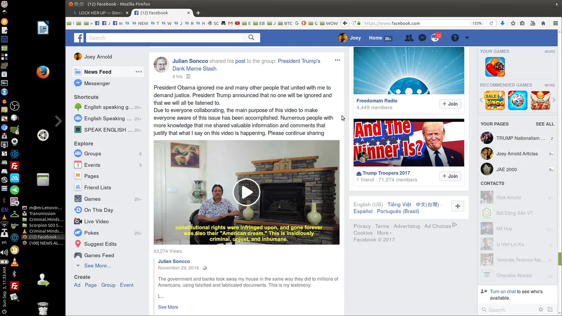Expand See More on shared post

pyautogui.click(x=168, y=307)
